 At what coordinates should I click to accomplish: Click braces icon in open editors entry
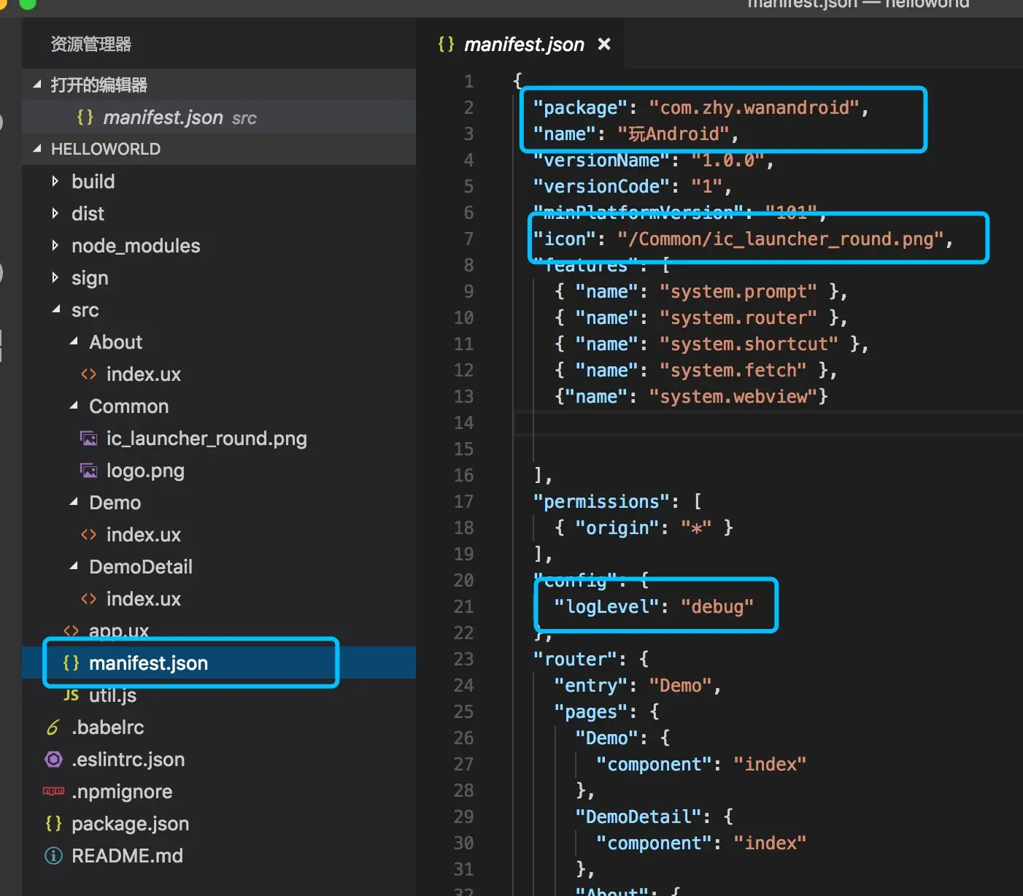pos(85,117)
